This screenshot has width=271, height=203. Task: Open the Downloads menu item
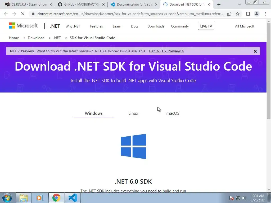coord(156,26)
